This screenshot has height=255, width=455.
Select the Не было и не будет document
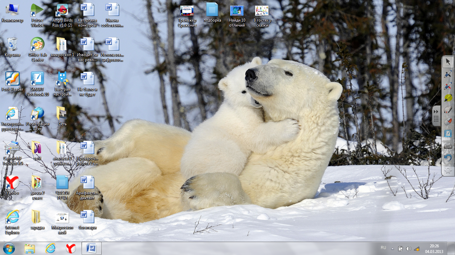(x=87, y=84)
